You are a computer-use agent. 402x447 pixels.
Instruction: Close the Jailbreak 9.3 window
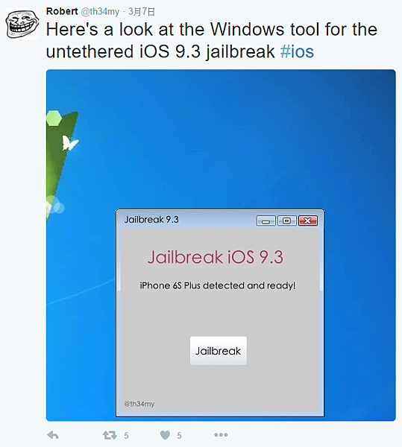click(308, 221)
